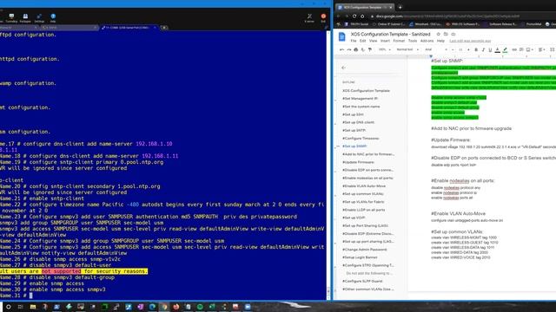Jump to #Configure SLPP Guard outline entry

pos(362,281)
